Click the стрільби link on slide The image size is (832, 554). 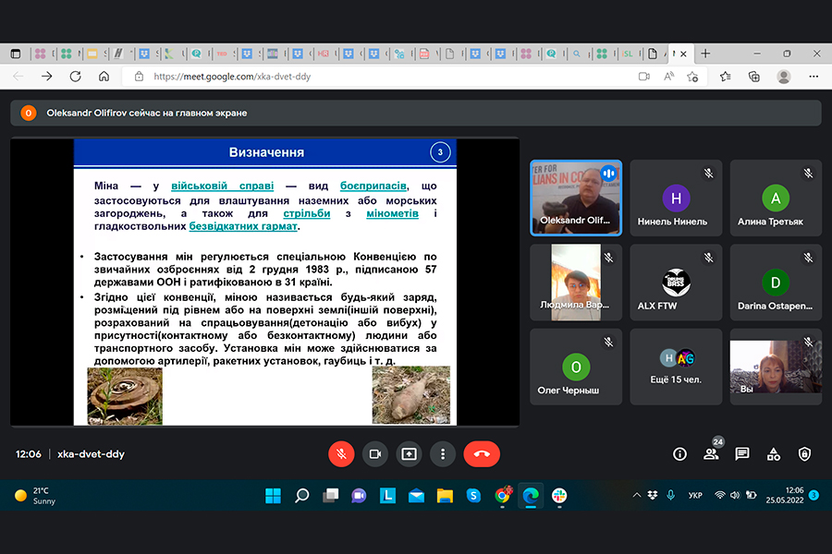pos(307,213)
